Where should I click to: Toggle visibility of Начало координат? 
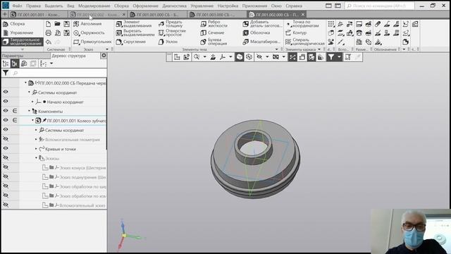(x=6, y=102)
